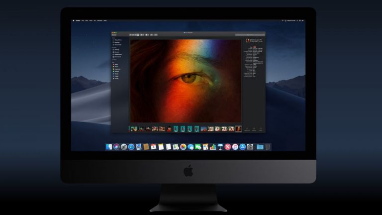Select the highlighted last thumbnail in gallery strip
The image size is (382, 215).
(239, 129)
